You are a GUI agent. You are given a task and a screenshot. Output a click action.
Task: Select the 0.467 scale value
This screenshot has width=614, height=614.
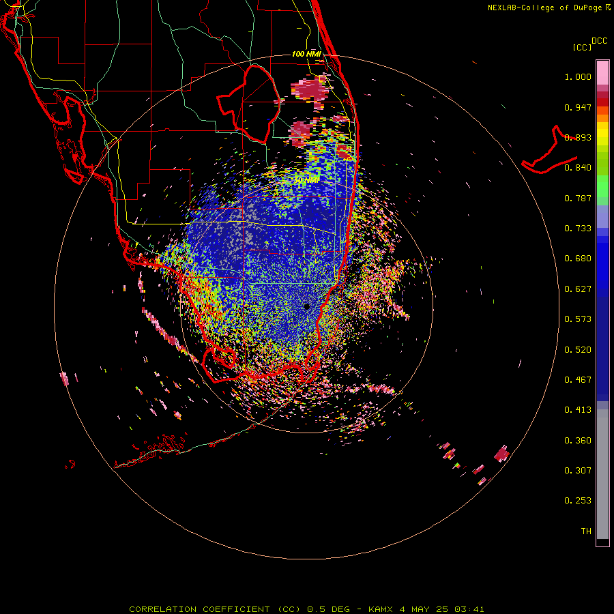pyautogui.click(x=578, y=379)
